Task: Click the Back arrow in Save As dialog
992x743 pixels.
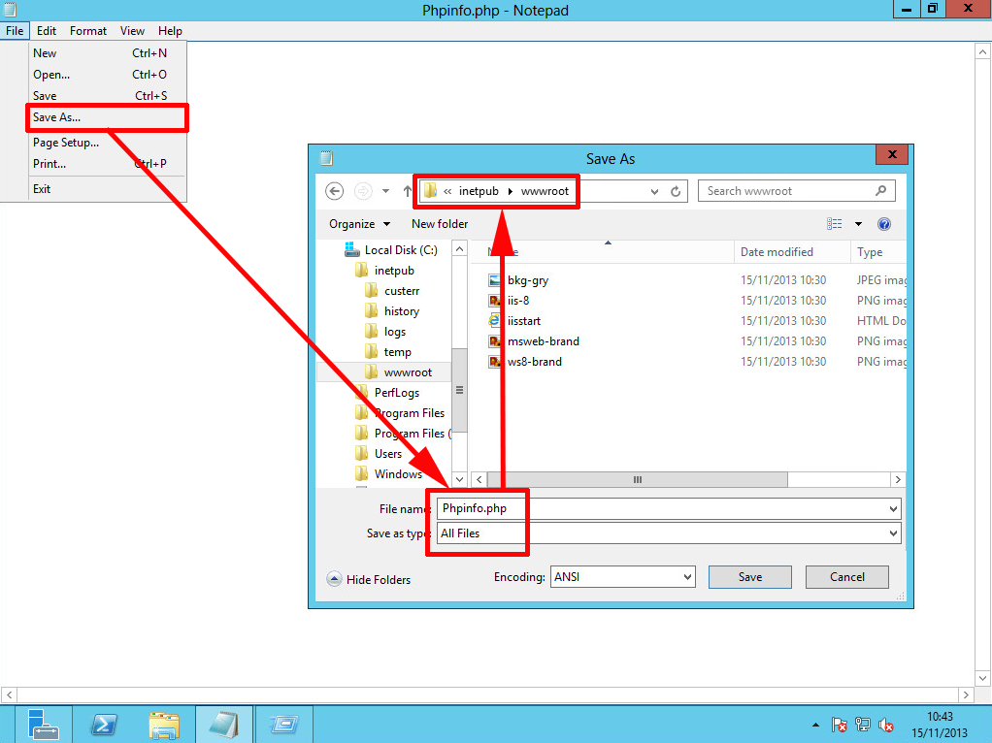Action: 334,191
